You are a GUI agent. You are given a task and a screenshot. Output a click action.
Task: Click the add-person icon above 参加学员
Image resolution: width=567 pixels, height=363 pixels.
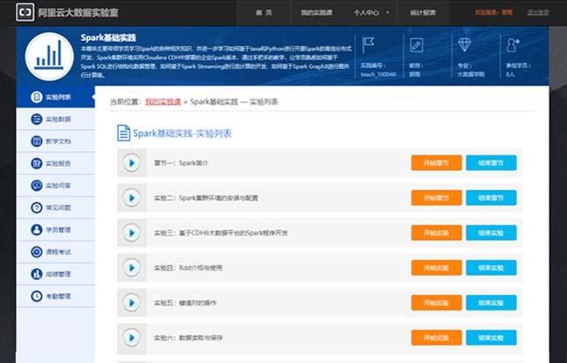coord(513,45)
